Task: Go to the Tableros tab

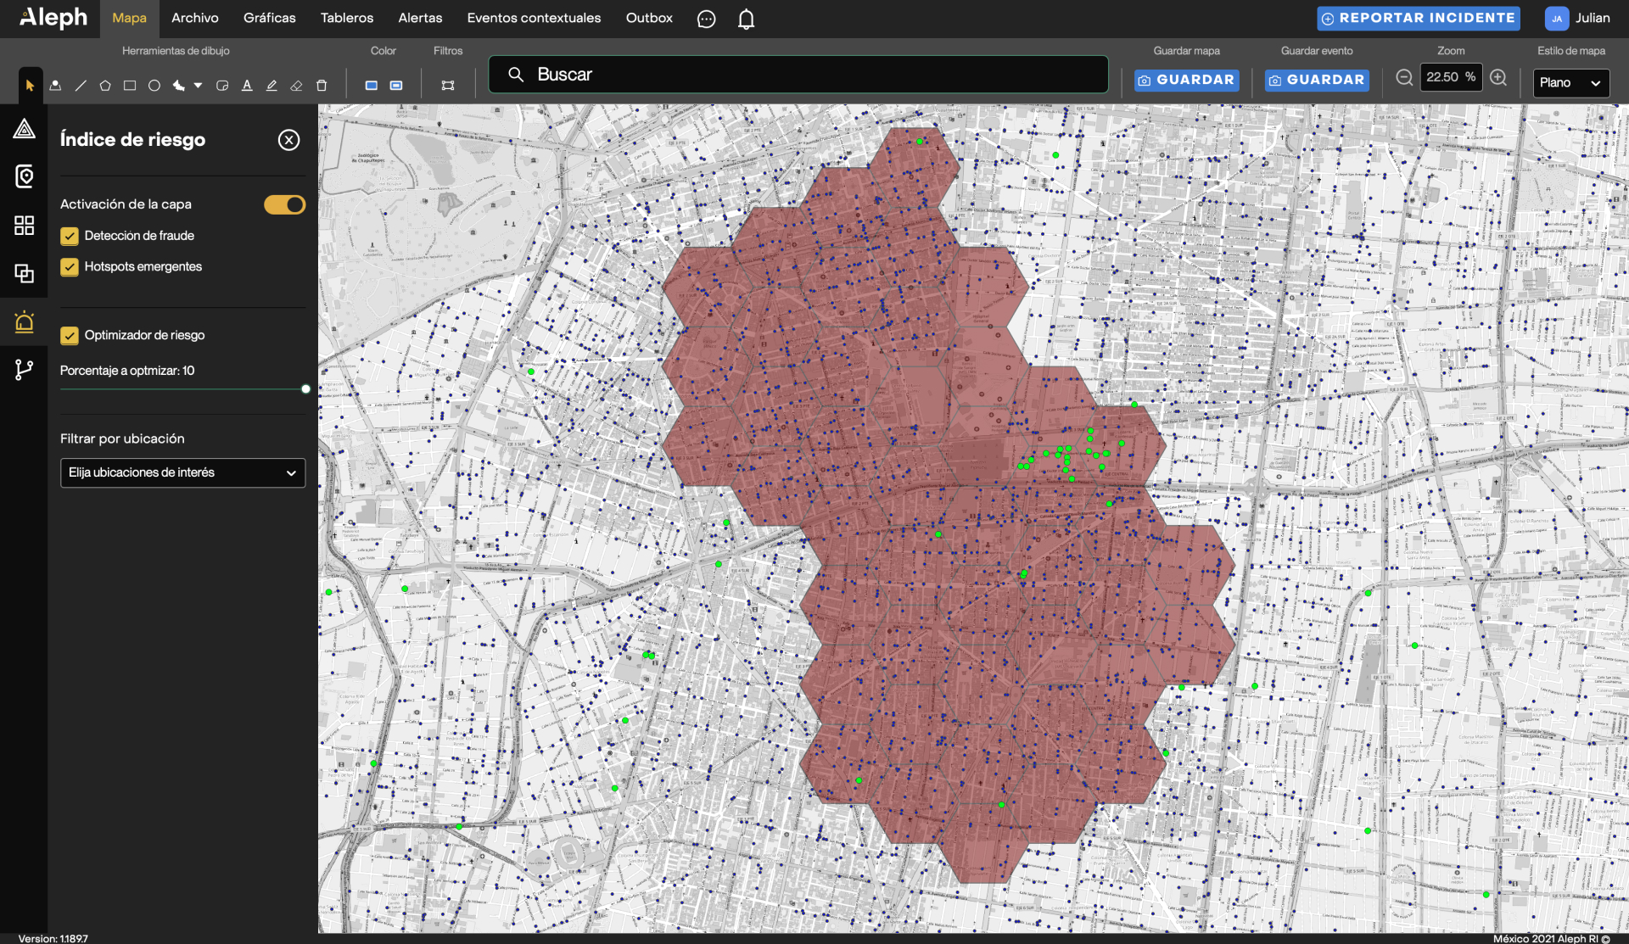Action: pos(347,18)
